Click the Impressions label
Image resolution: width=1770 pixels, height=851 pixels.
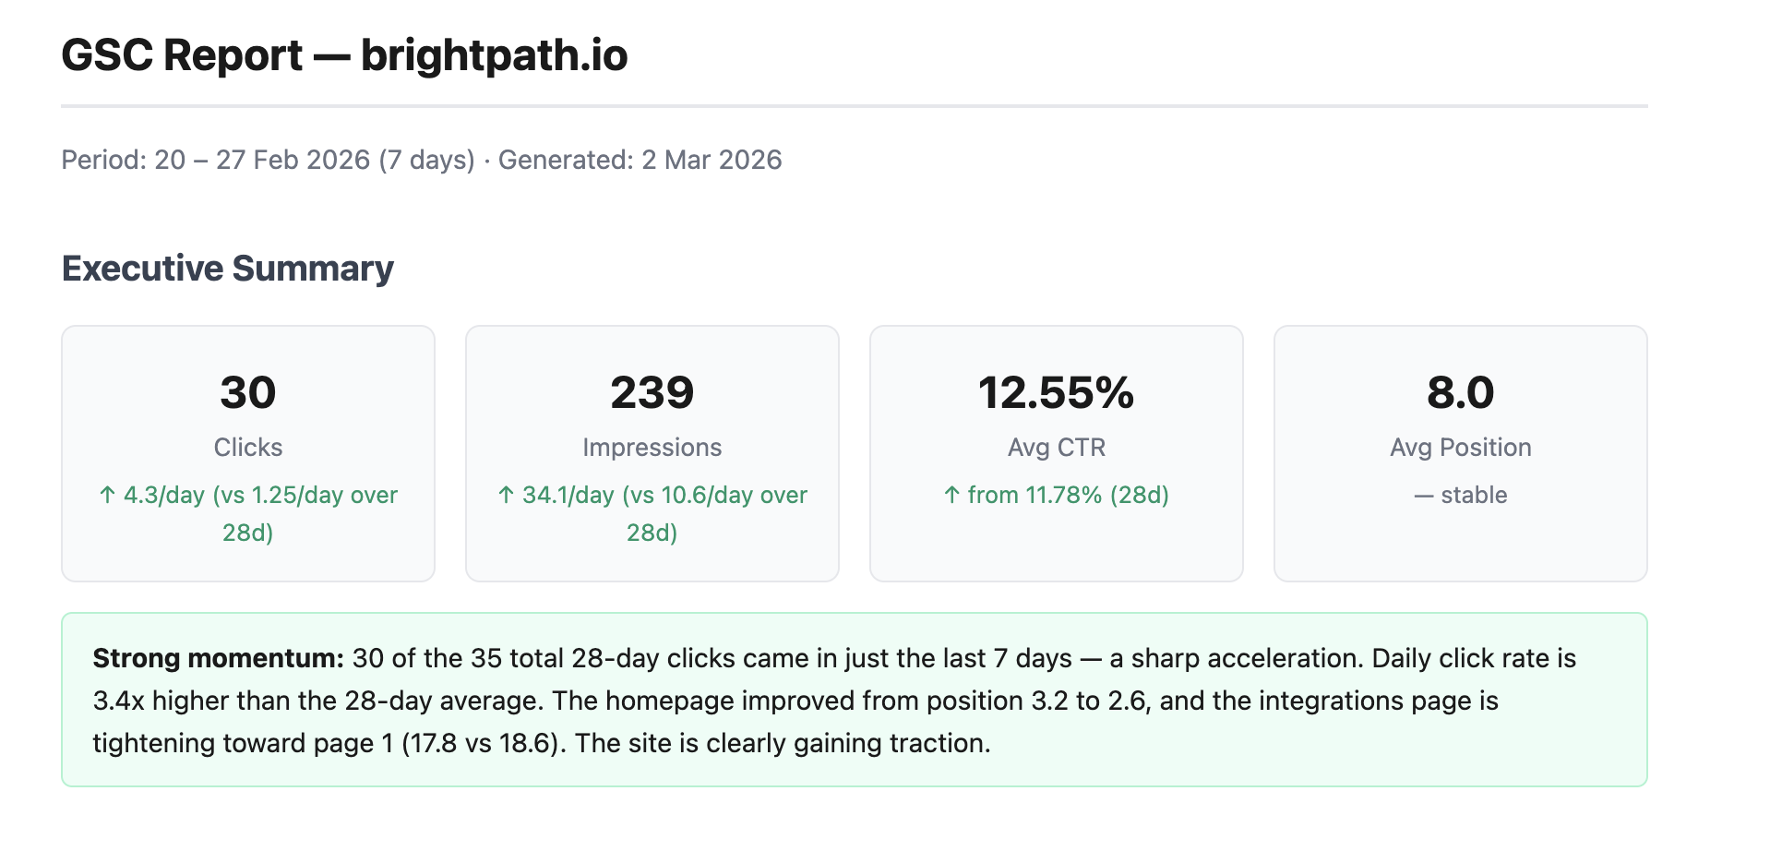[652, 448]
